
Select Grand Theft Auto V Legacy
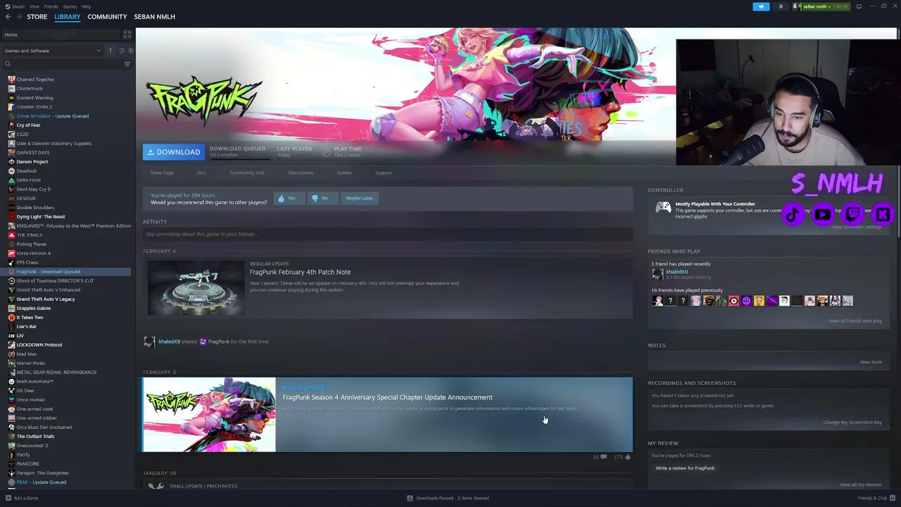click(x=45, y=299)
